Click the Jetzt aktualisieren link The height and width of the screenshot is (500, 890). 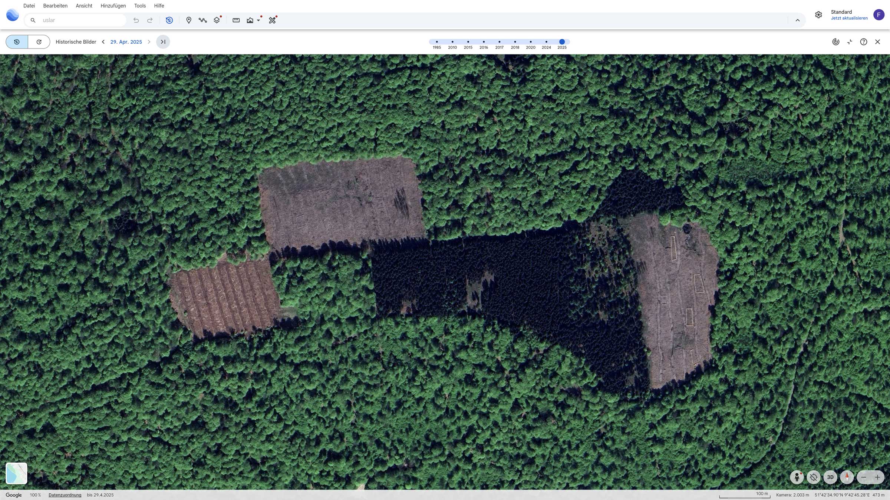[849, 18]
